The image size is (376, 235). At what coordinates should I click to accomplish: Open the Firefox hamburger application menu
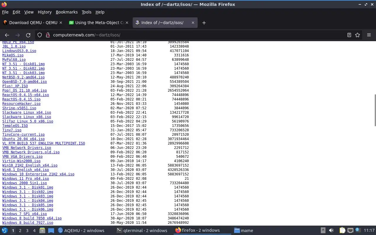pyautogui.click(x=369, y=35)
